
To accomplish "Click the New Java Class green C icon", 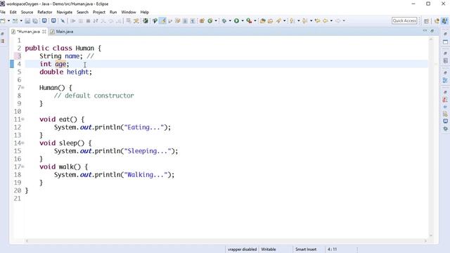I will click(x=210, y=20).
